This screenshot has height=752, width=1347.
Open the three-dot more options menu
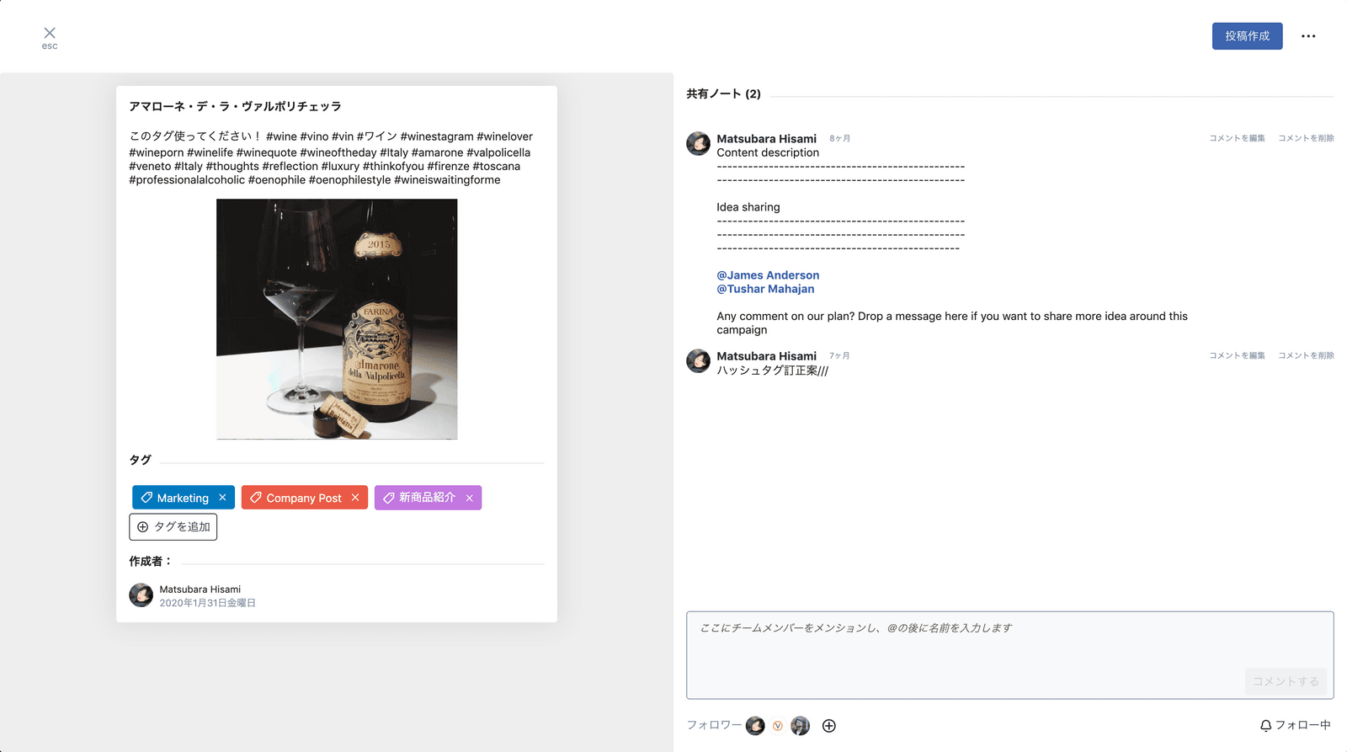click(x=1307, y=36)
